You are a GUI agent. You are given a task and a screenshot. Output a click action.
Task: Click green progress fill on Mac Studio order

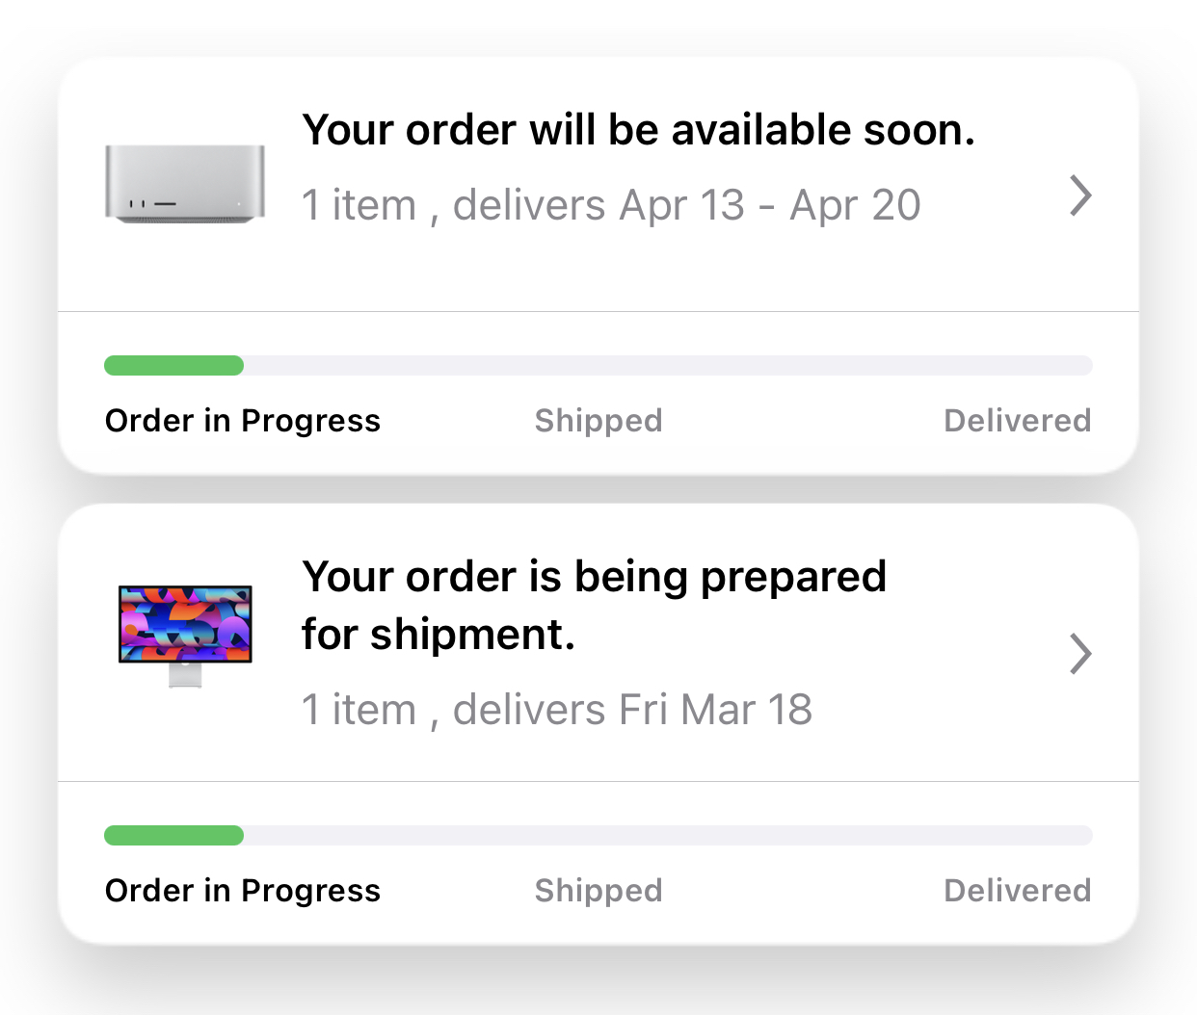173,366
